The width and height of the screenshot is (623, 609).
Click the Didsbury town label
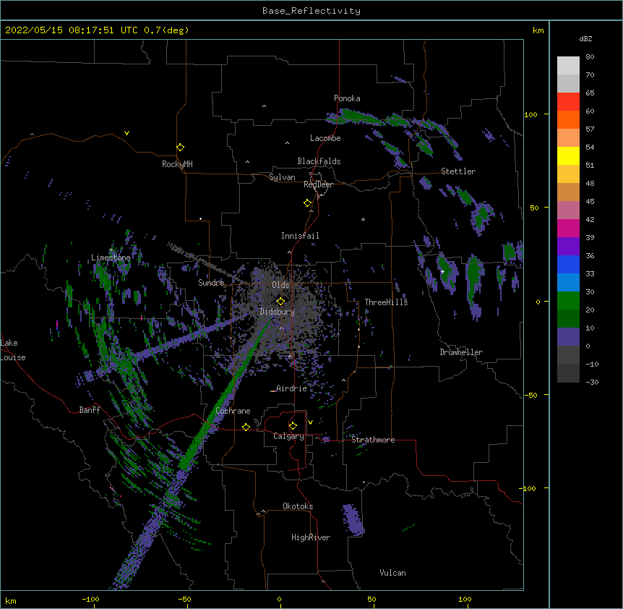(x=278, y=312)
